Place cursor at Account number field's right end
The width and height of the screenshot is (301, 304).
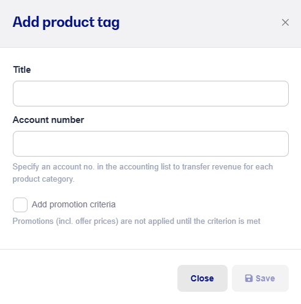285,144
